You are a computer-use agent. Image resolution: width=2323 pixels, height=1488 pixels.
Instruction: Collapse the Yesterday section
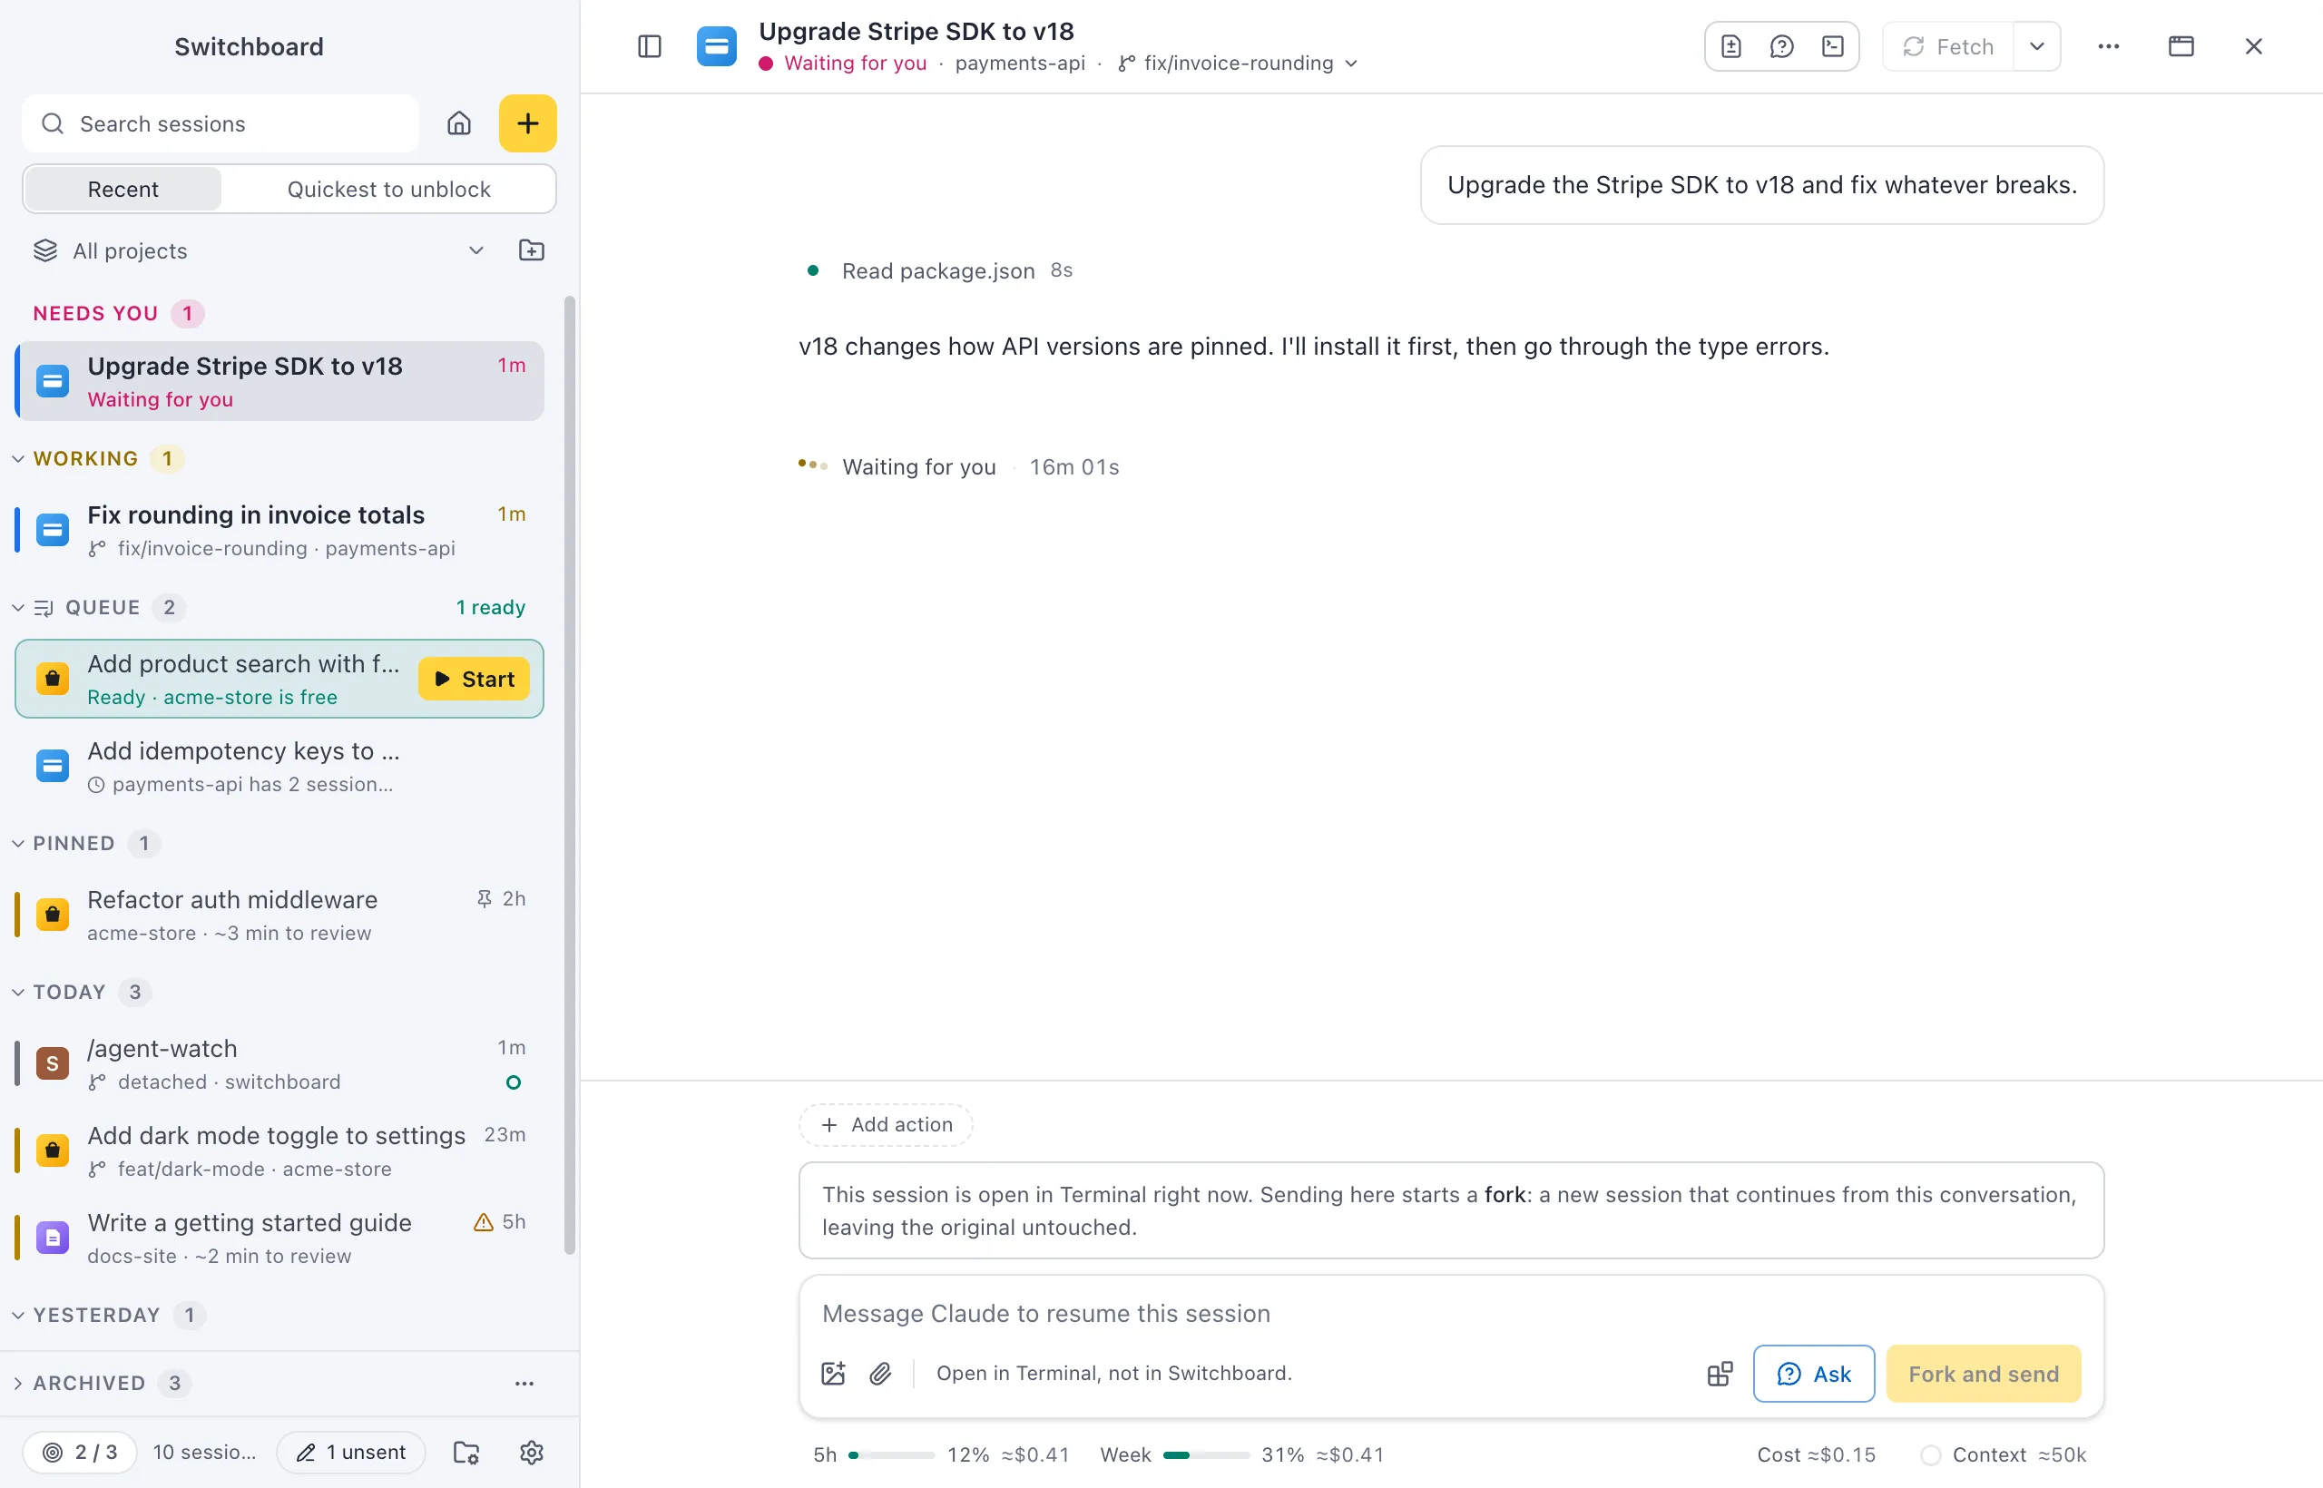18,1315
